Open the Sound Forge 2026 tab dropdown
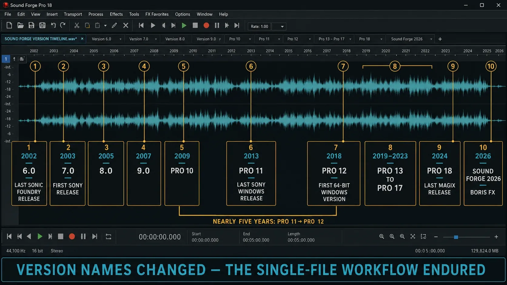The image size is (507, 285). coord(431,39)
